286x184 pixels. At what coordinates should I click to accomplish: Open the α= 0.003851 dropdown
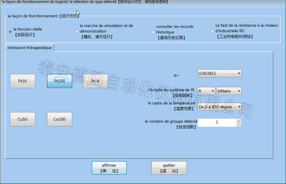(x=220, y=74)
